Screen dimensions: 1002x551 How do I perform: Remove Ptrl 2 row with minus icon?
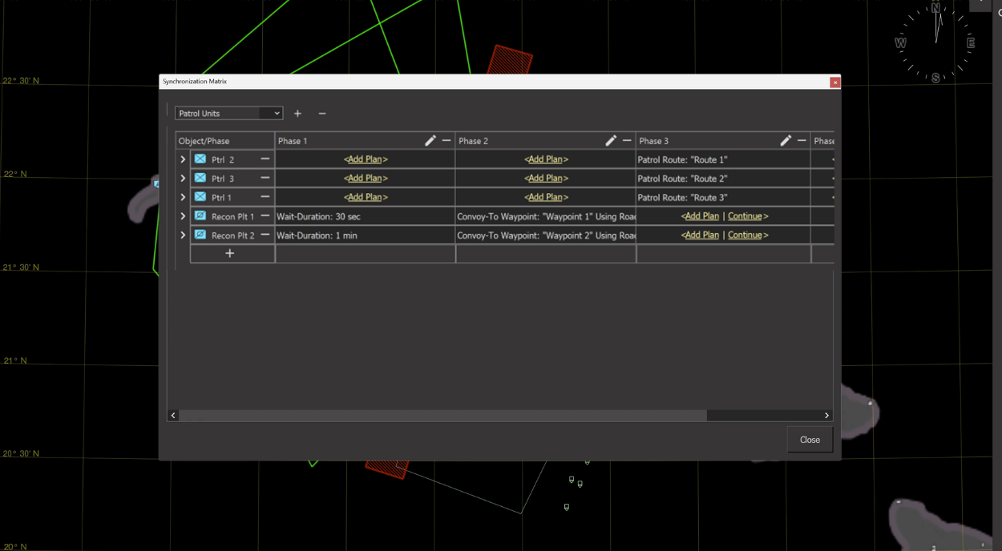click(x=265, y=159)
